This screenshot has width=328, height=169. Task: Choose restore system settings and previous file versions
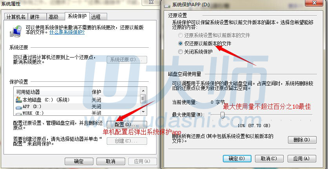180,35
